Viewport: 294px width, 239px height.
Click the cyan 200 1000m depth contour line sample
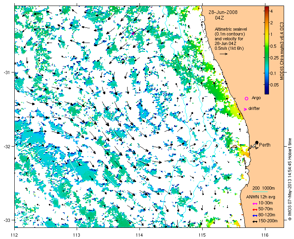260,192
